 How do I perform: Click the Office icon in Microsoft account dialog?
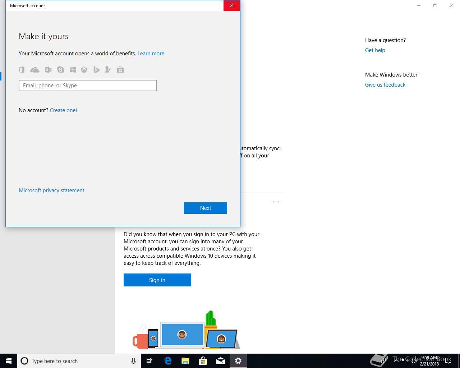pyautogui.click(x=22, y=70)
